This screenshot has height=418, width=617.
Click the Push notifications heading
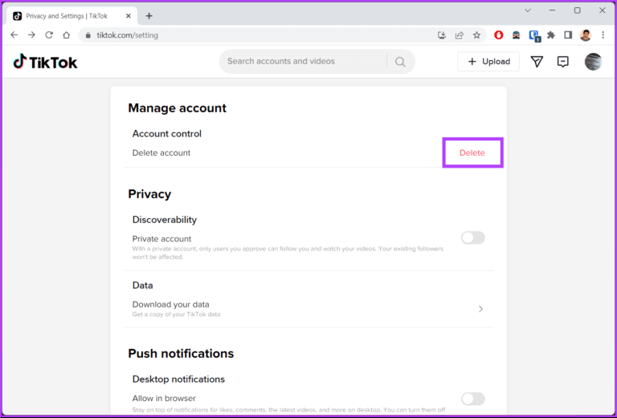181,354
